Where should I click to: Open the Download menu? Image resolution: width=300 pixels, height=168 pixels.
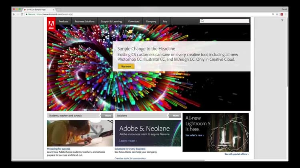tap(134, 22)
